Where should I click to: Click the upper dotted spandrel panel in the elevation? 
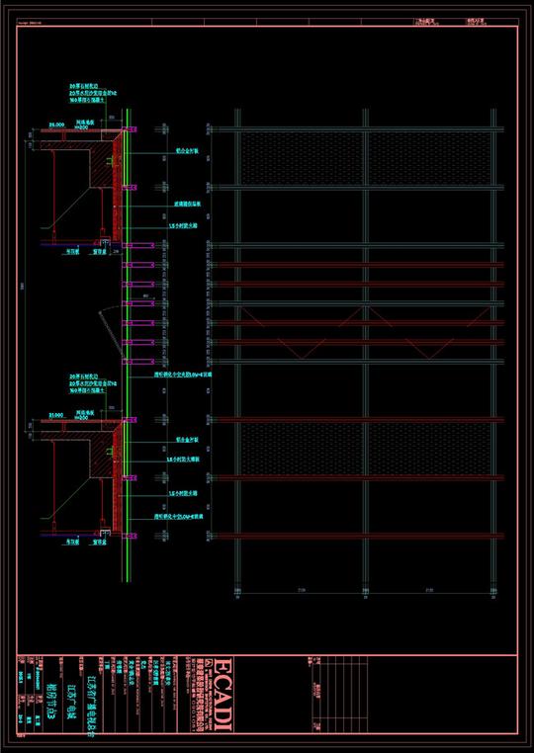(365, 158)
